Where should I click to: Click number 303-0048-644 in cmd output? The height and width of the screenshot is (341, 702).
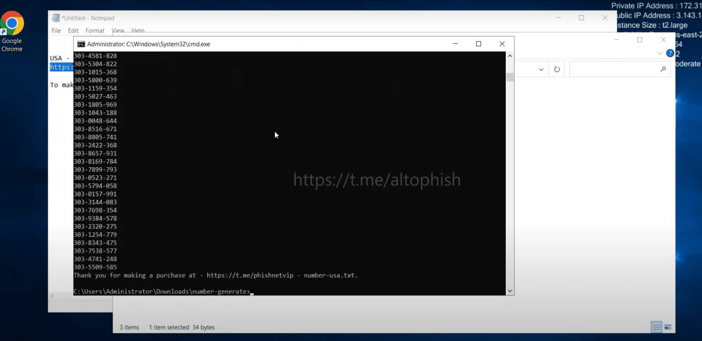click(x=95, y=121)
